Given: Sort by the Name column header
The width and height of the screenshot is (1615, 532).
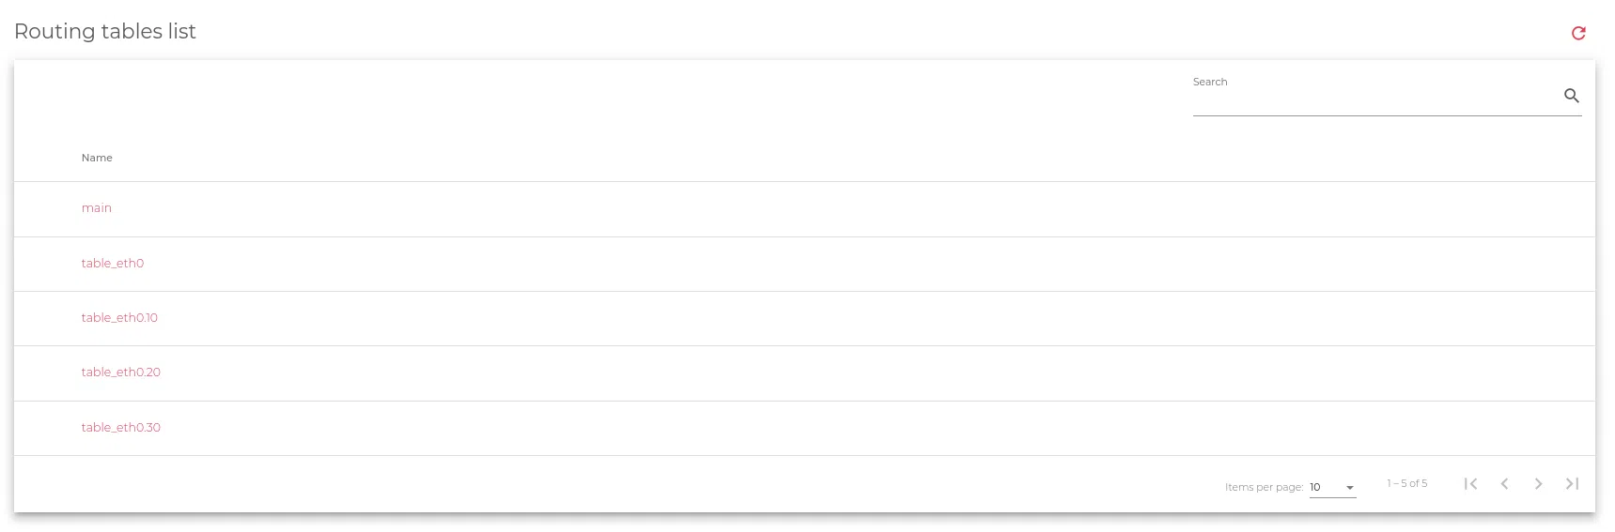Looking at the screenshot, I should [x=97, y=158].
